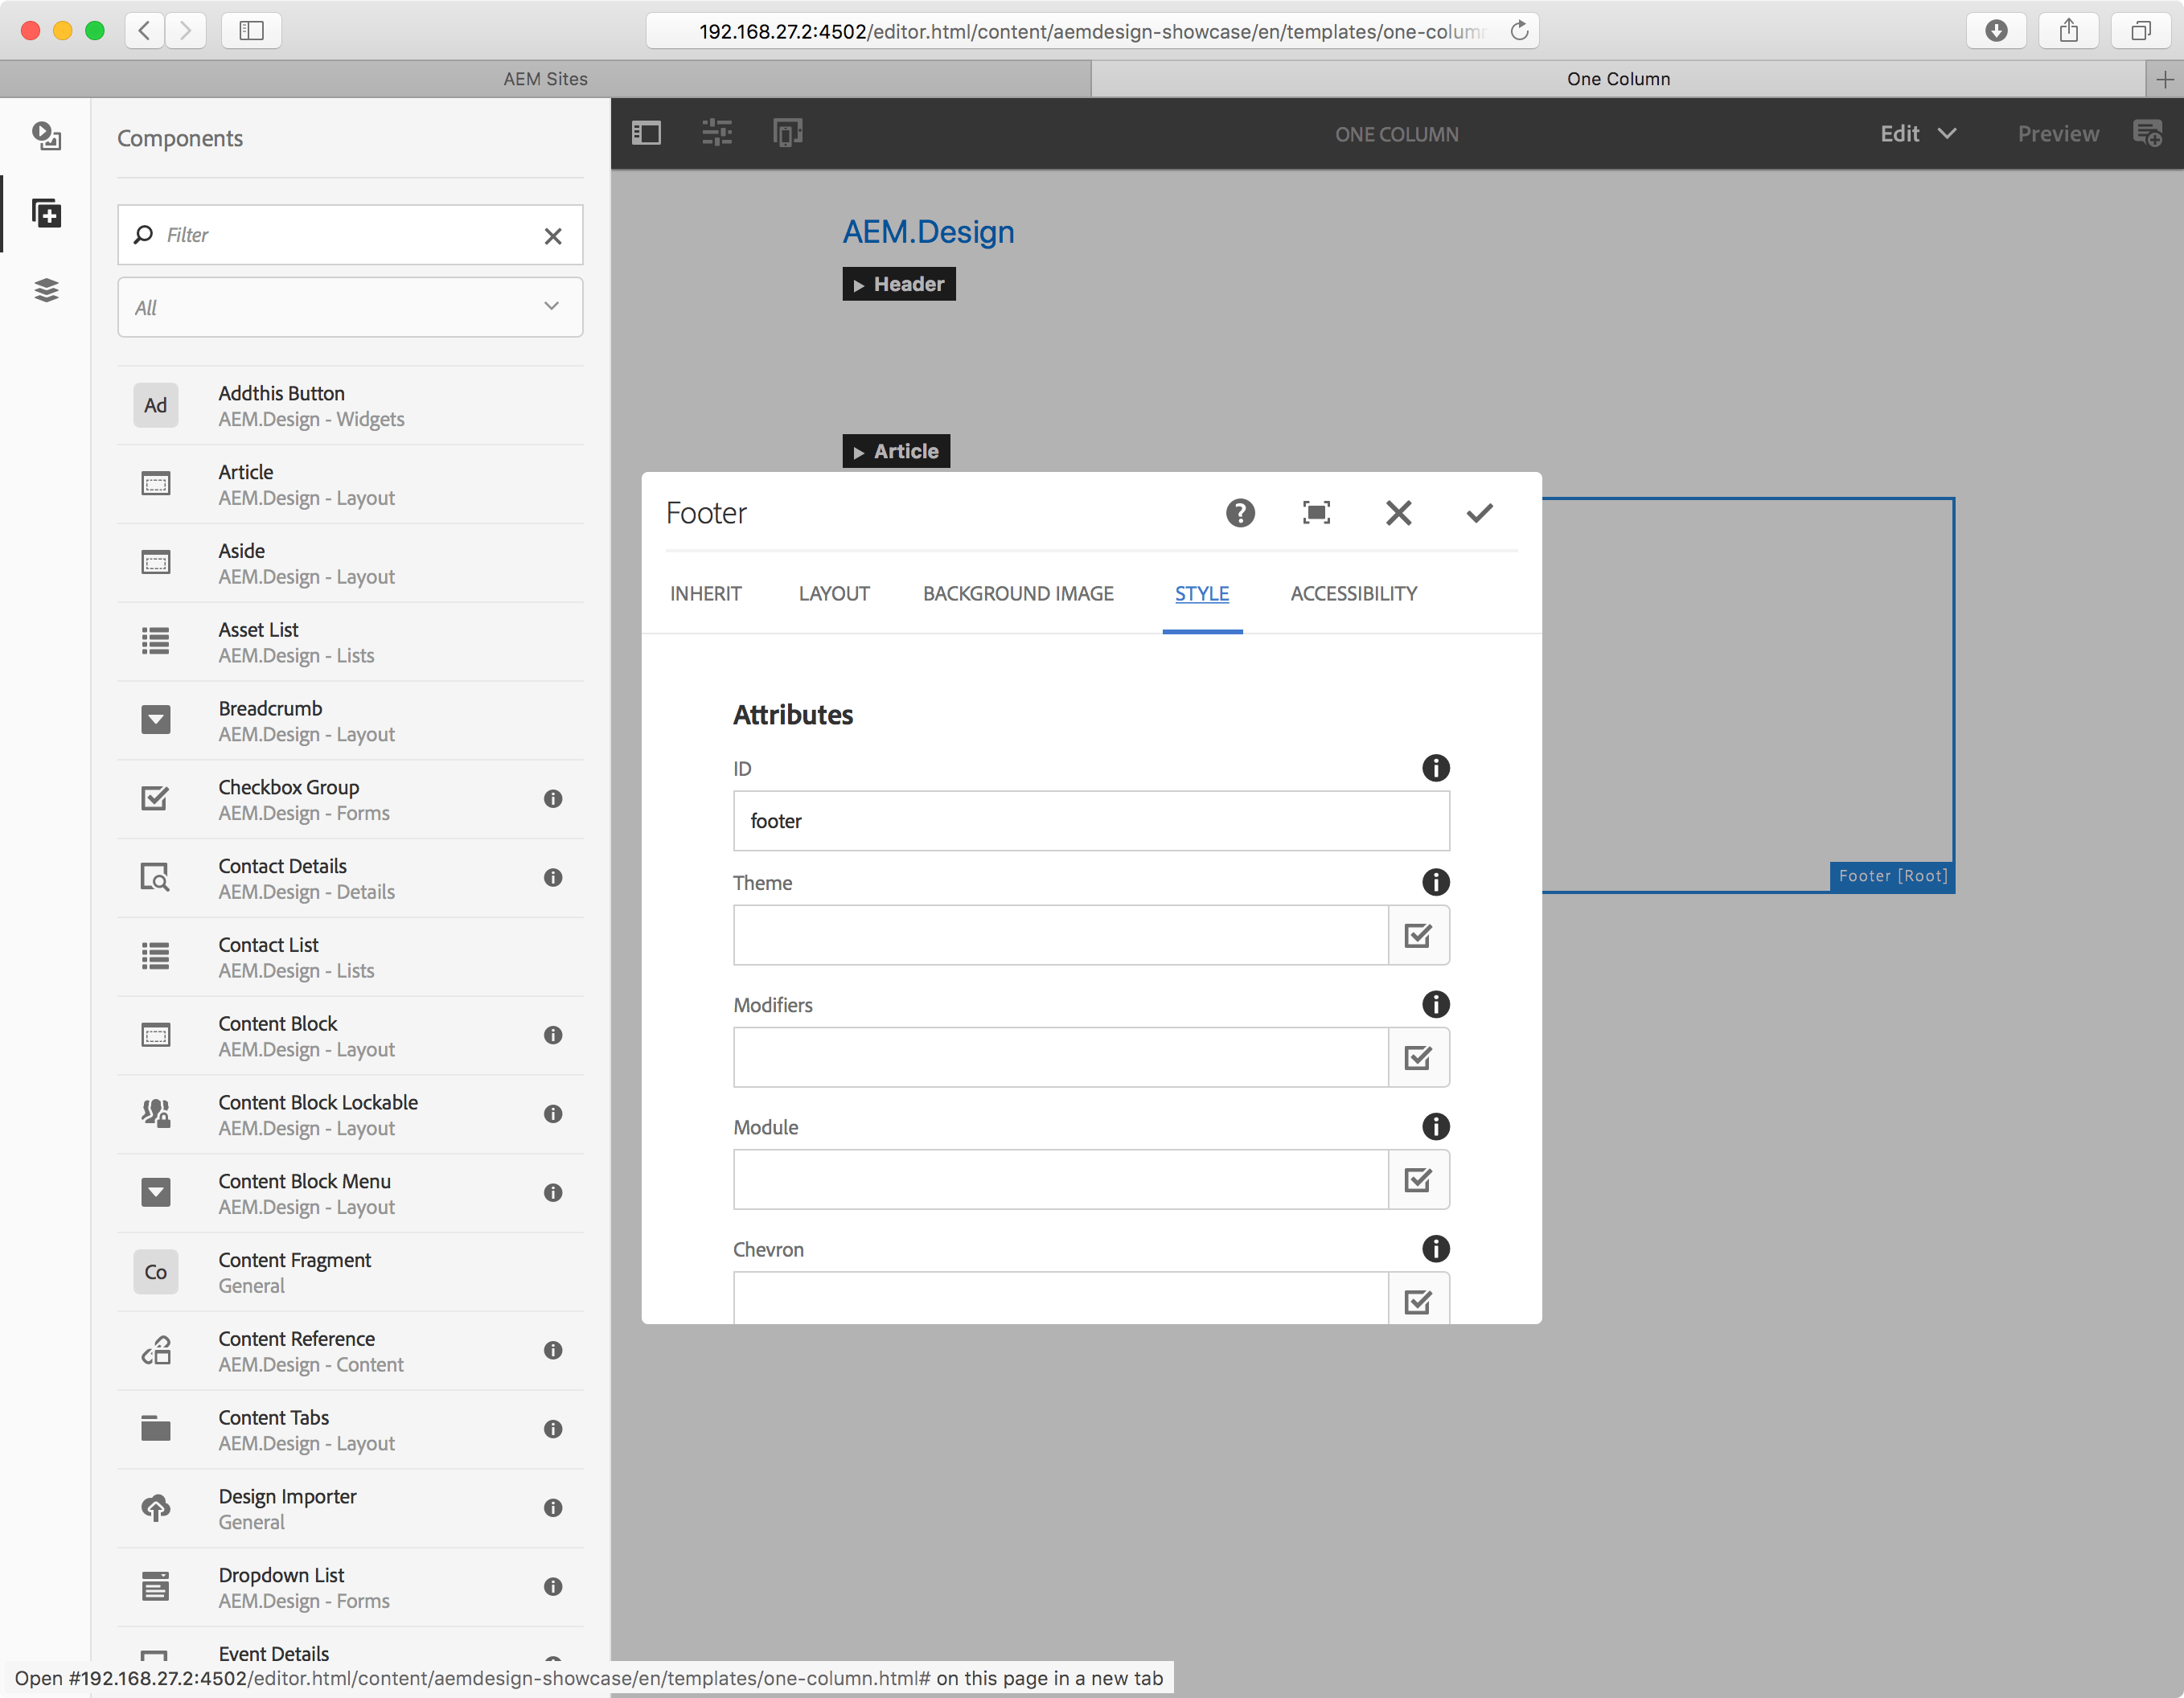Click the annotations icon beside Preview
This screenshot has width=2184, height=1698.
2149,132
